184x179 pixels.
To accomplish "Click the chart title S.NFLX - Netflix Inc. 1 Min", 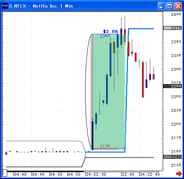I will [x=41, y=6].
